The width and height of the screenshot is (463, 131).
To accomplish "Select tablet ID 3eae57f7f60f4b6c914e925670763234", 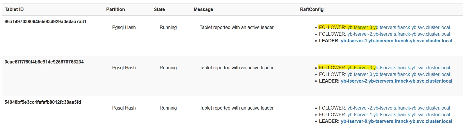I will coord(44,62).
